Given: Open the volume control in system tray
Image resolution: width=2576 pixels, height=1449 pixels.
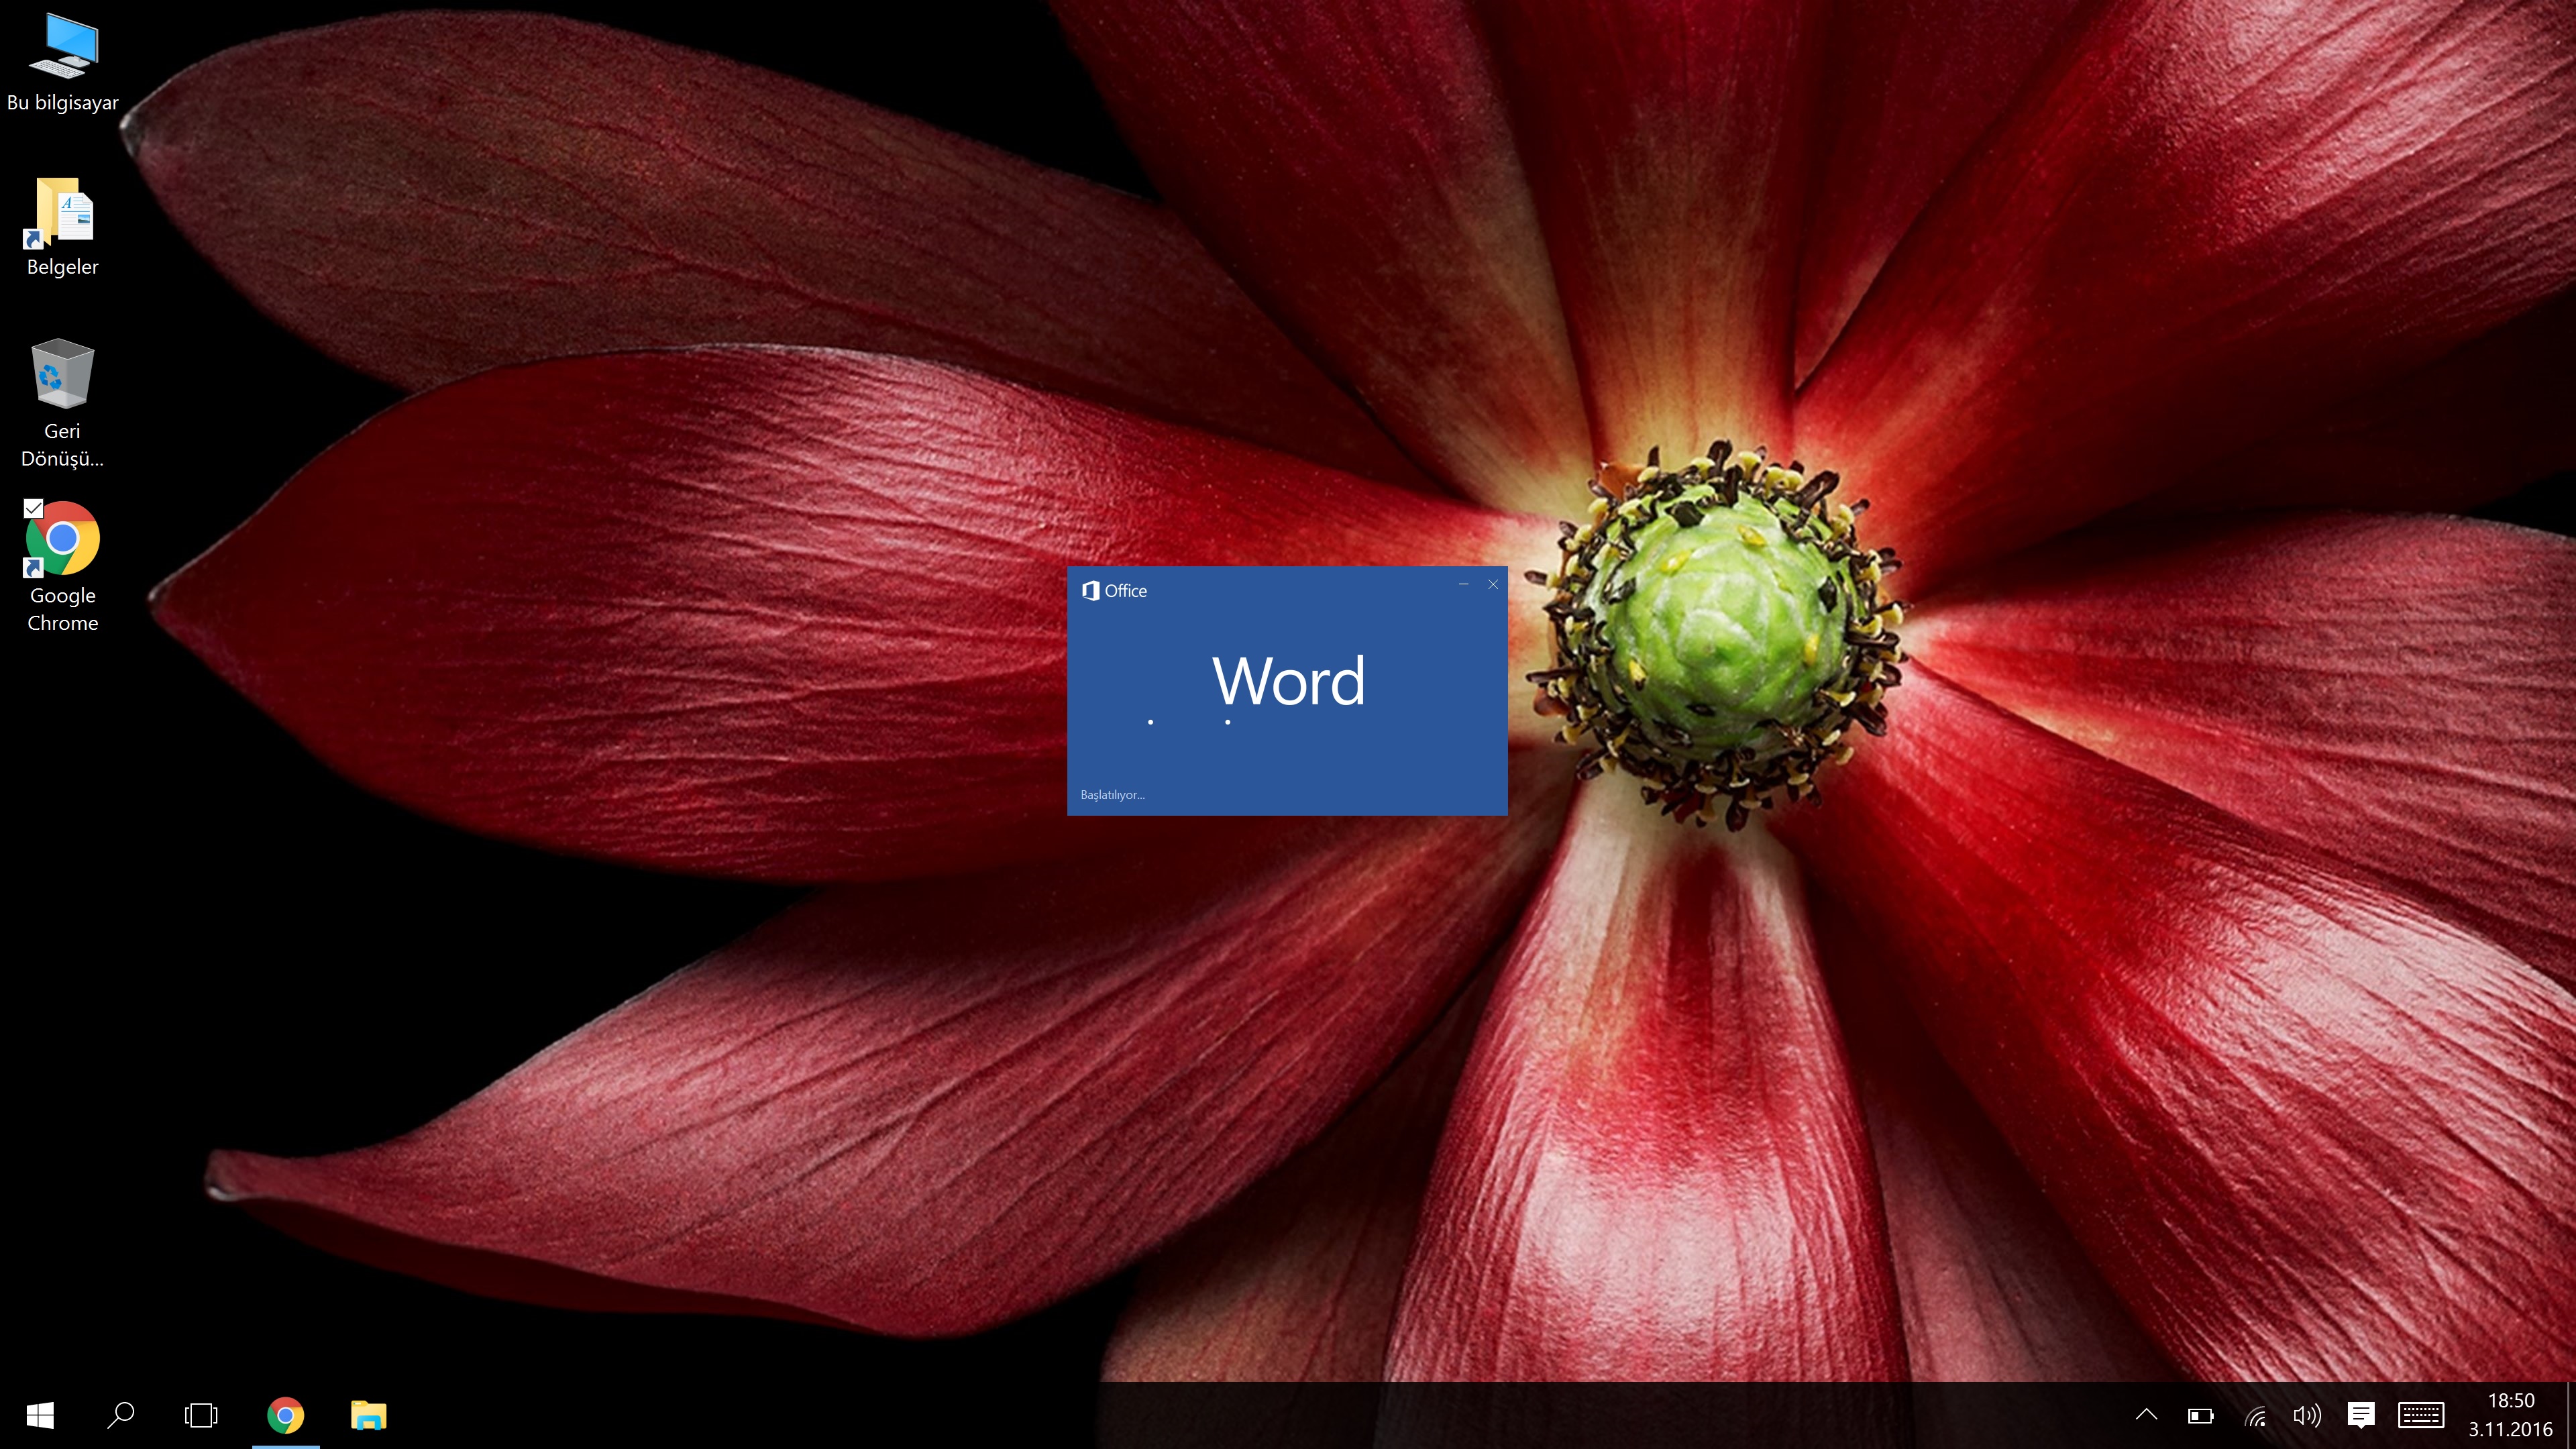Looking at the screenshot, I should 2307,1415.
